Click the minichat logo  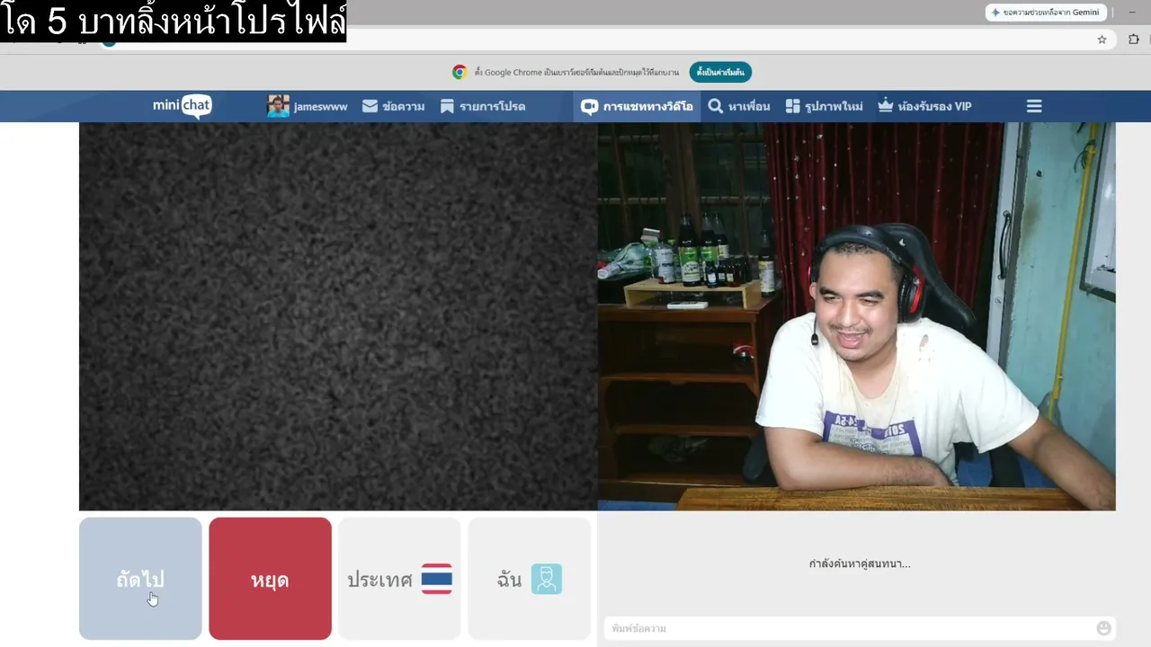[x=182, y=106]
